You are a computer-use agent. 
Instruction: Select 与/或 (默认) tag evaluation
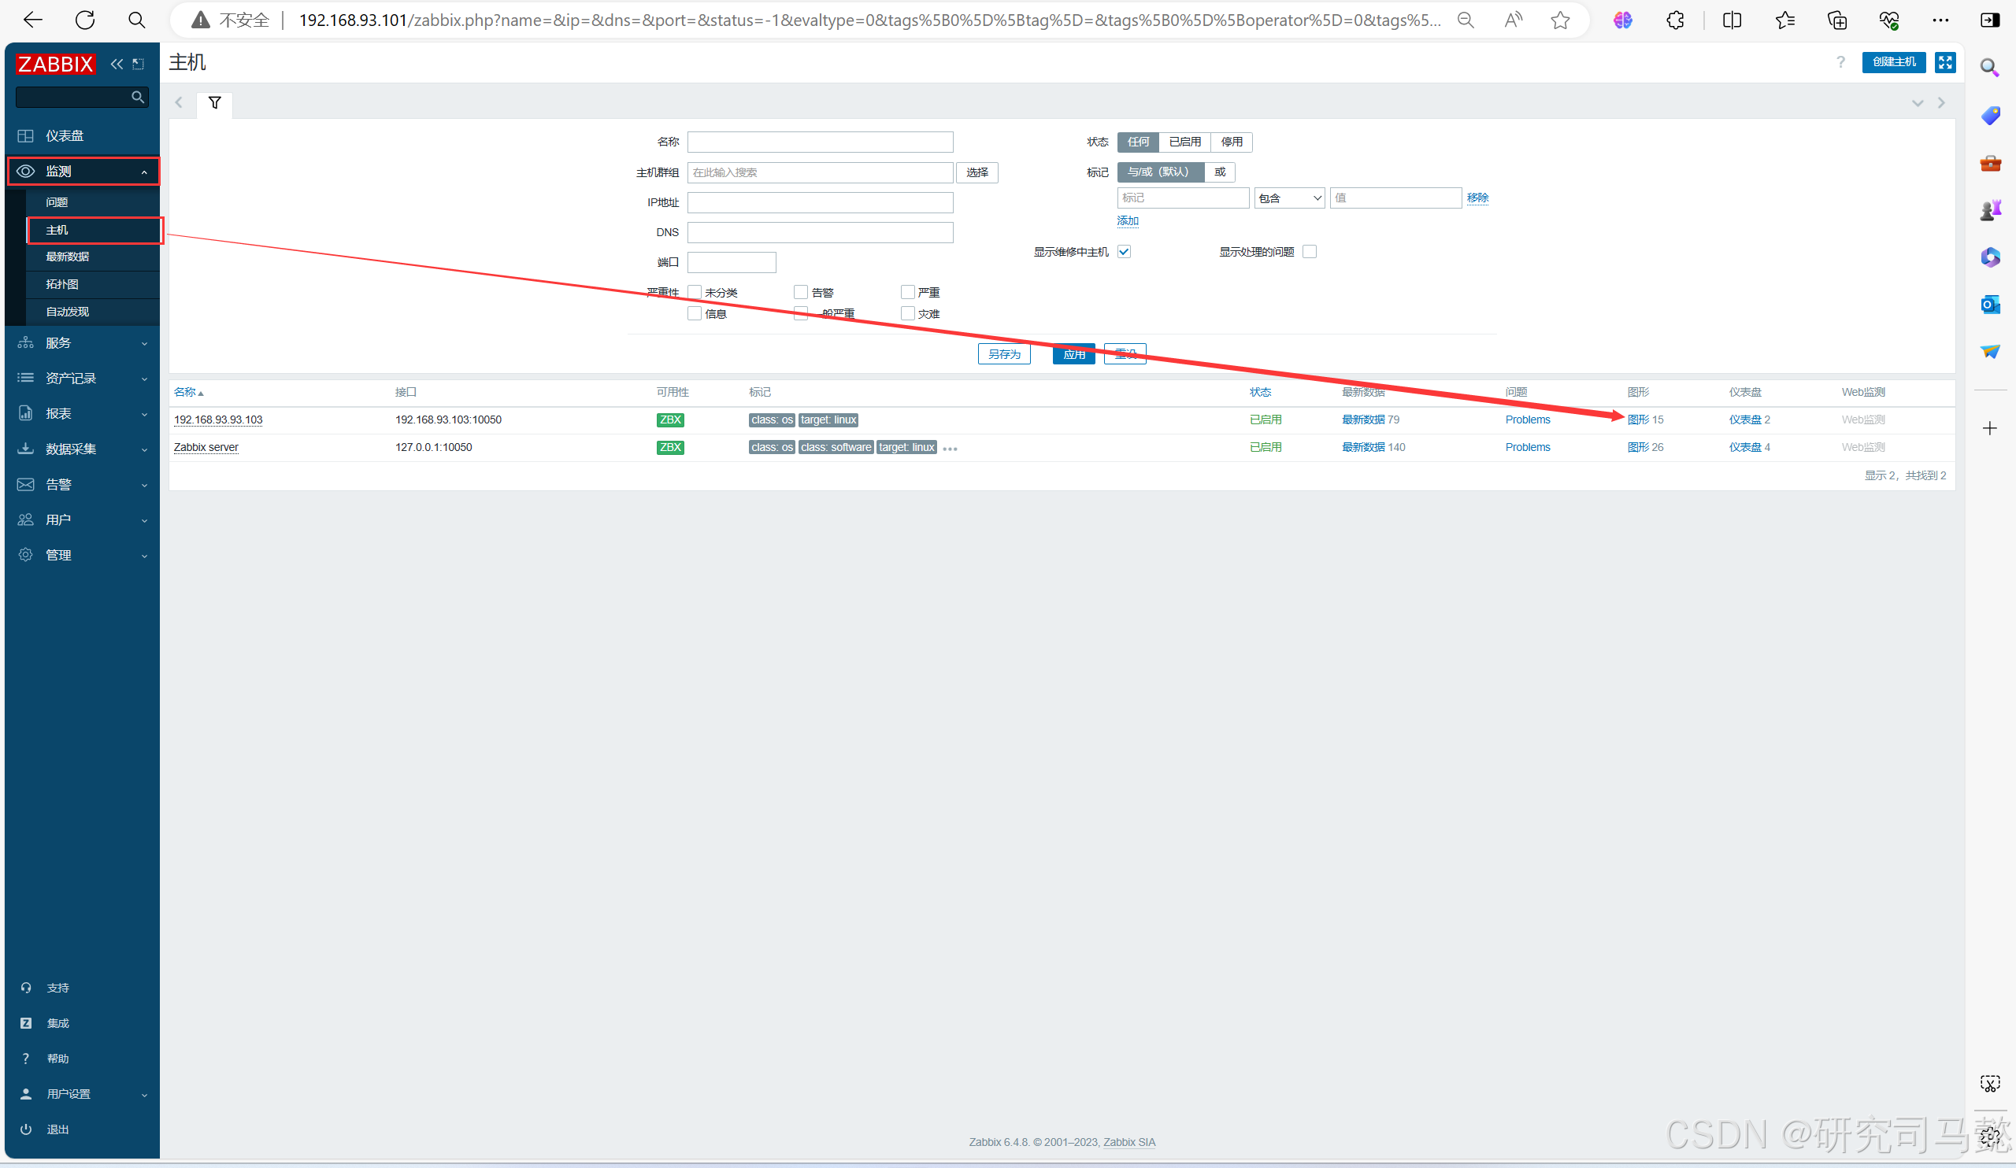click(x=1160, y=172)
